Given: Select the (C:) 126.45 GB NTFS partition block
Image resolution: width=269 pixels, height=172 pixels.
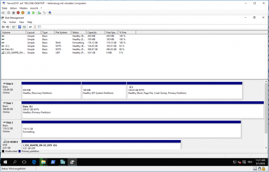Looking at the screenshot, I should tap(184, 90).
